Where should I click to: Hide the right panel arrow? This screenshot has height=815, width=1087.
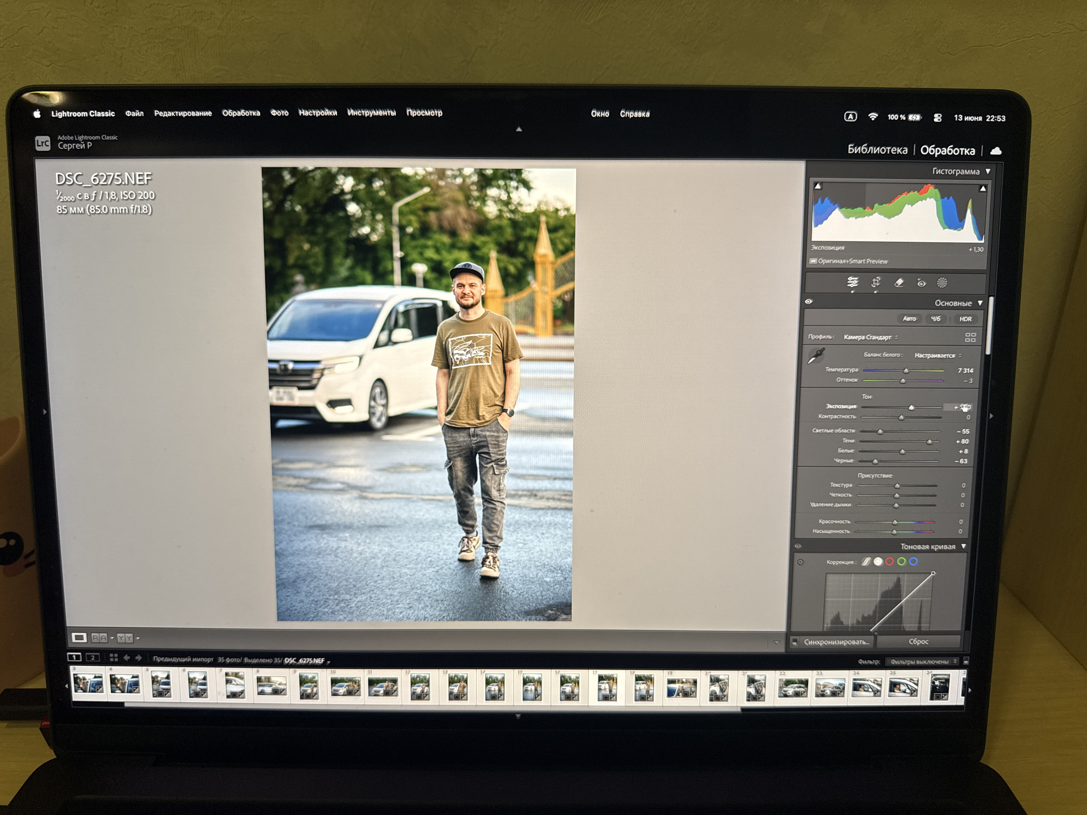coord(992,416)
